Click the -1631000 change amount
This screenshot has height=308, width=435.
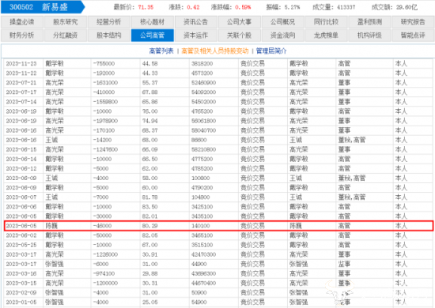pyautogui.click(x=105, y=83)
